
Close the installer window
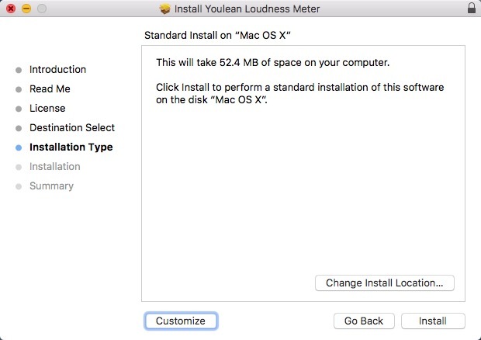pyautogui.click(x=11, y=9)
